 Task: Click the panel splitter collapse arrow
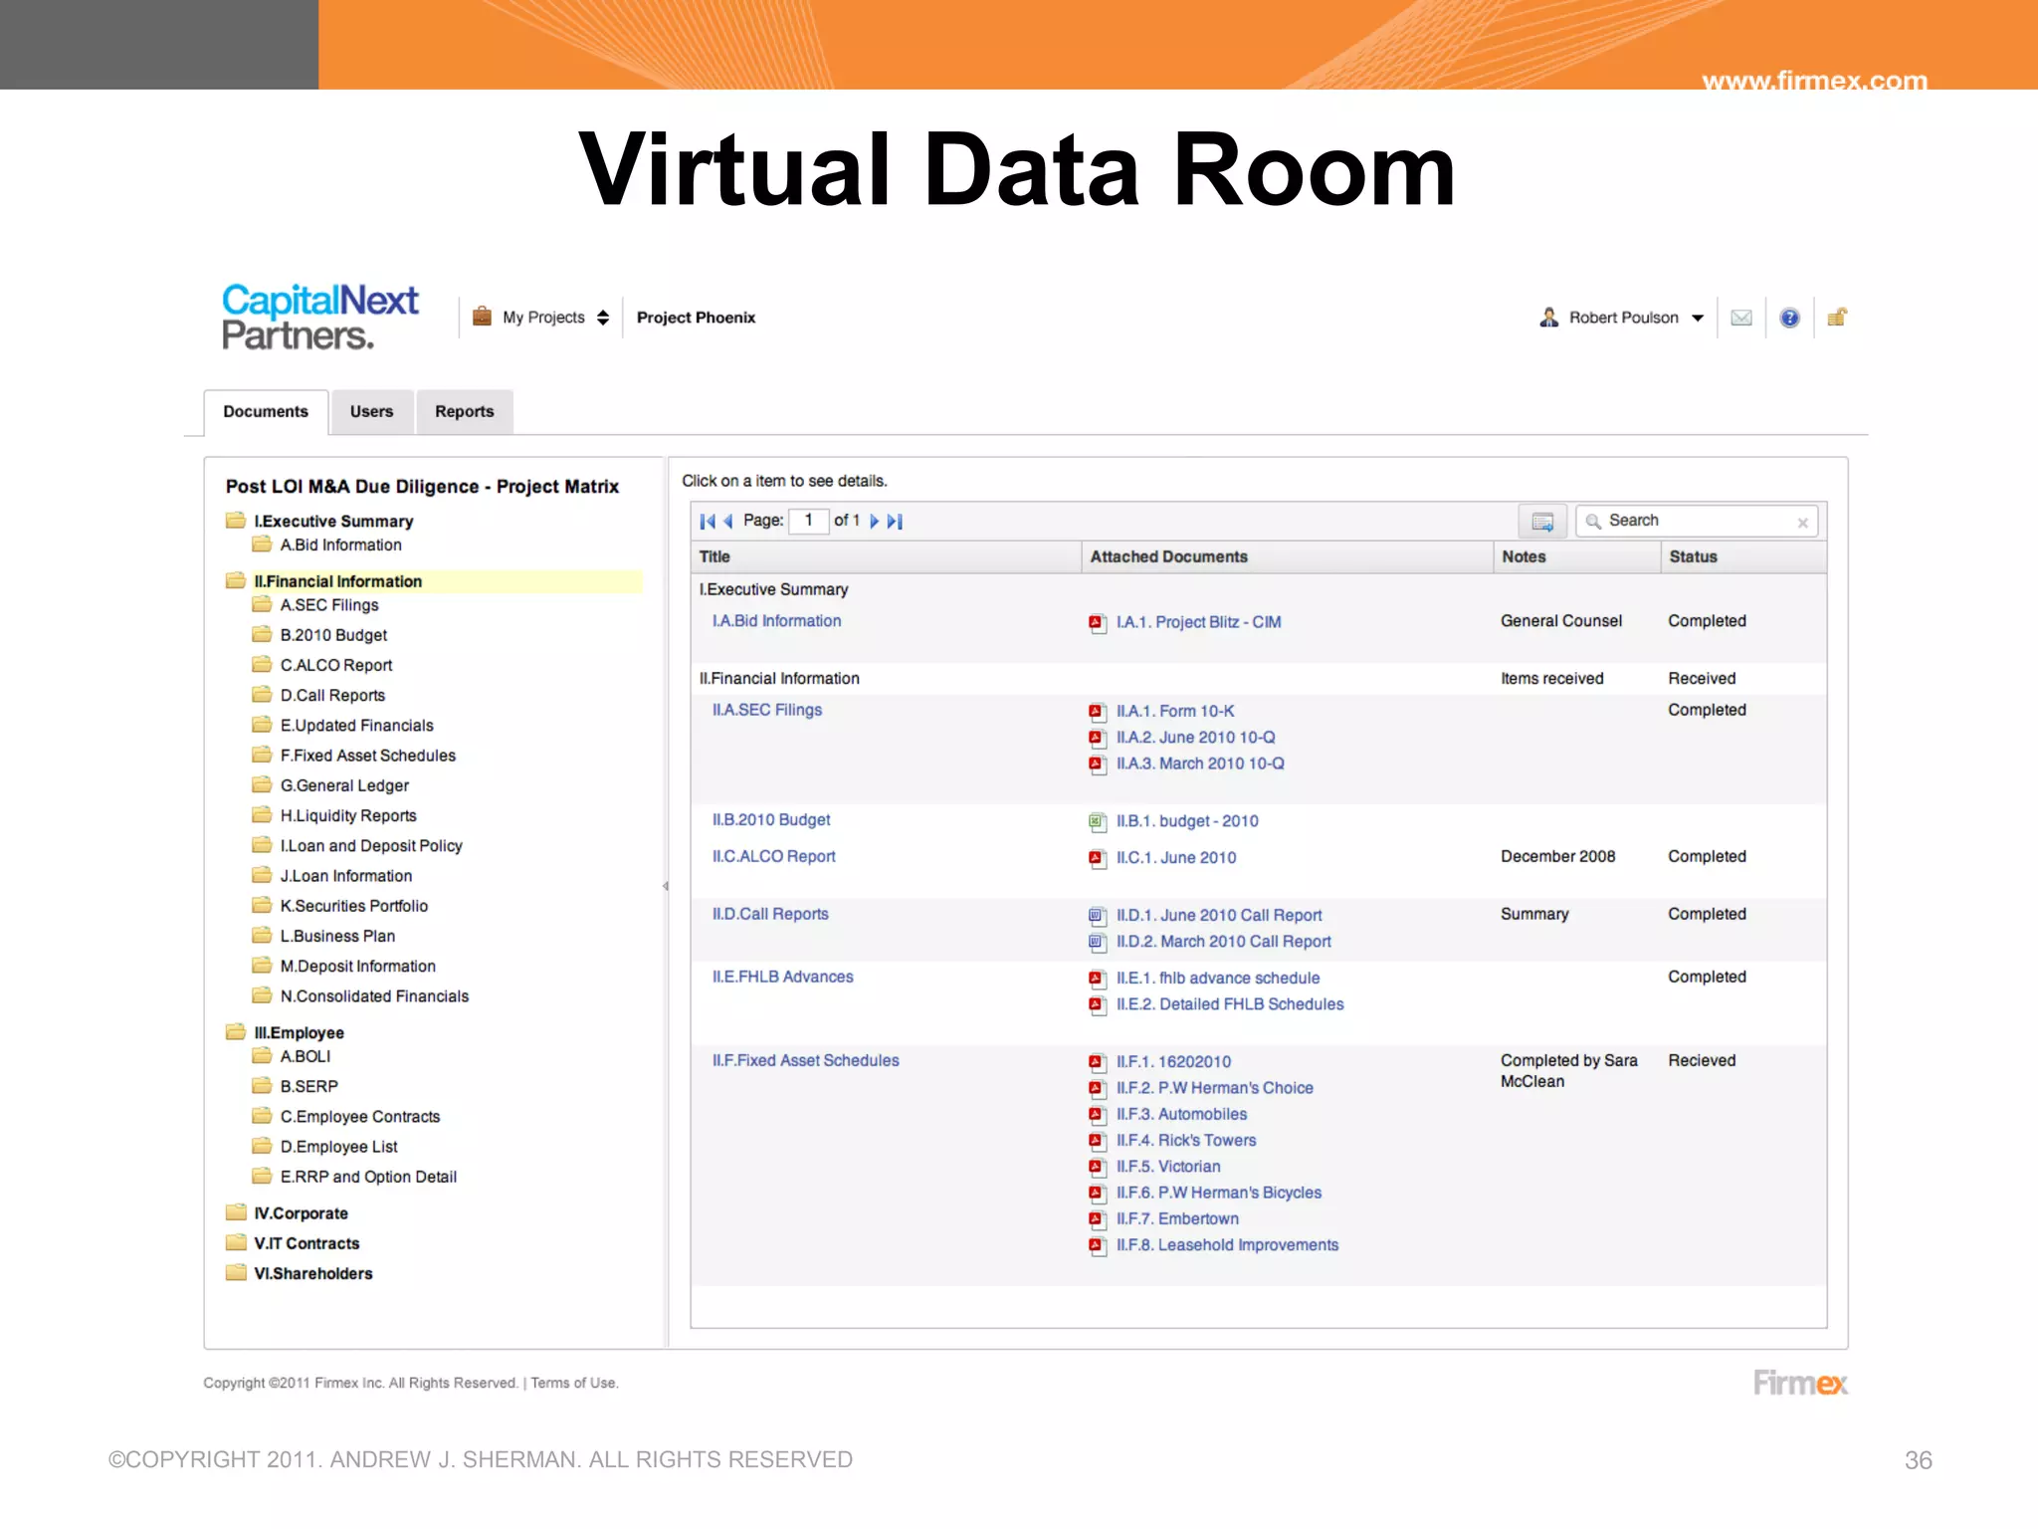[665, 886]
